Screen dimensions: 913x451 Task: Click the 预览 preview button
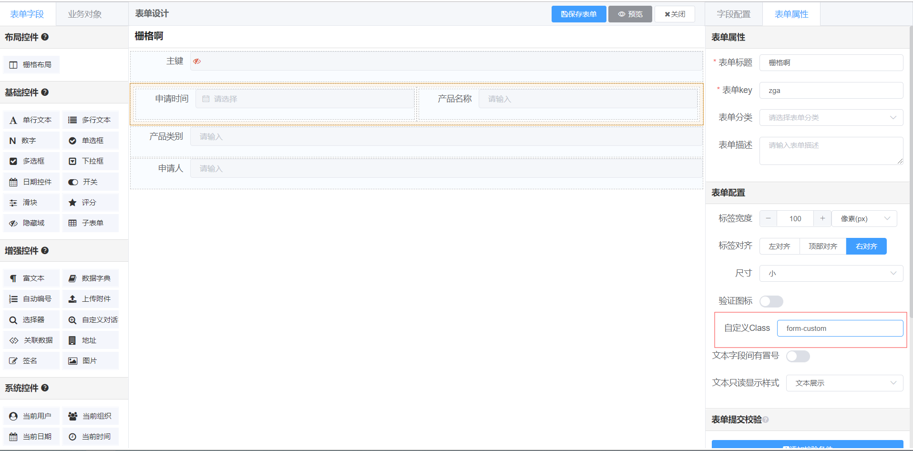[630, 14]
